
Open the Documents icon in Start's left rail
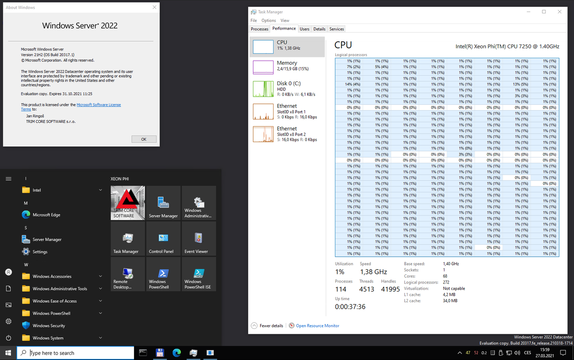point(8,289)
